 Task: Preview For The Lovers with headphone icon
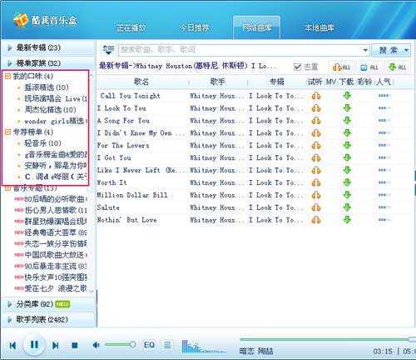pos(316,146)
